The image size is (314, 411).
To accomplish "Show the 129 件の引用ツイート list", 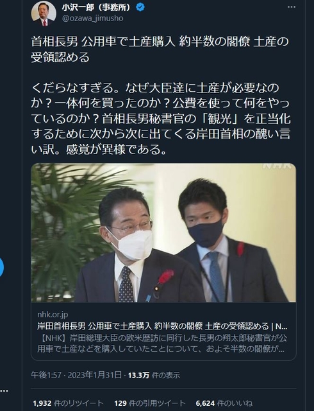I will click(150, 403).
